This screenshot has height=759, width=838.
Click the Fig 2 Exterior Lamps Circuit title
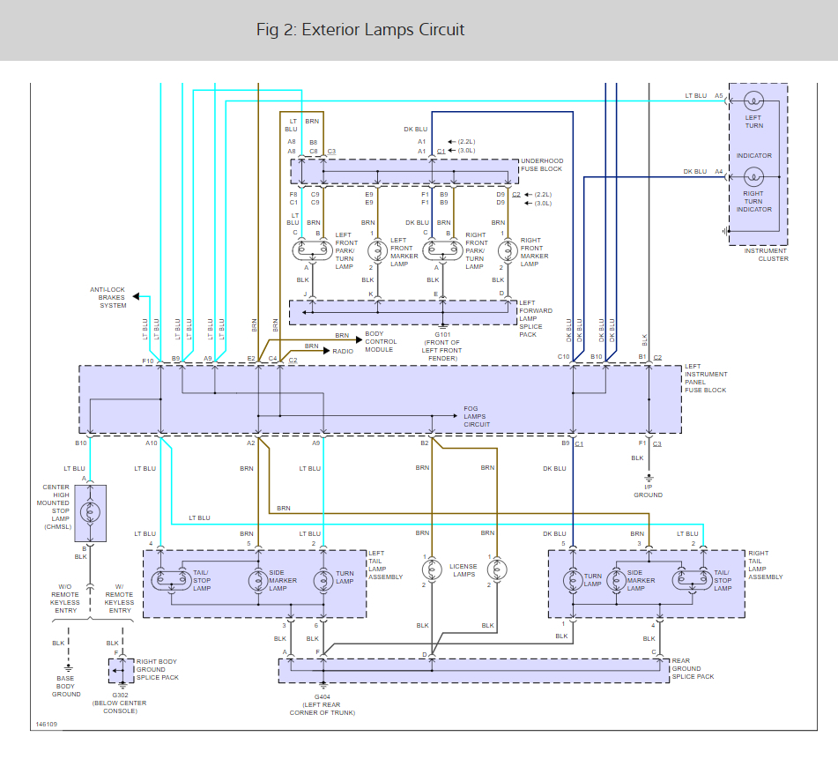[x=360, y=29]
